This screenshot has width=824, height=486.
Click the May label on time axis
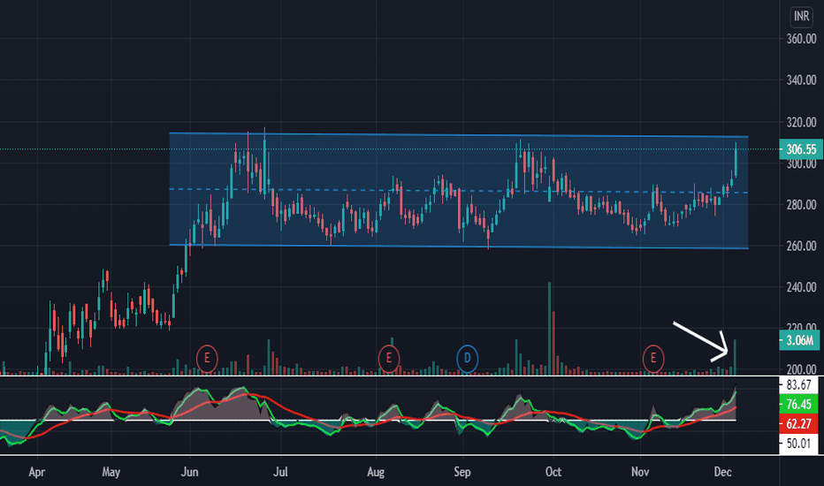pos(111,472)
